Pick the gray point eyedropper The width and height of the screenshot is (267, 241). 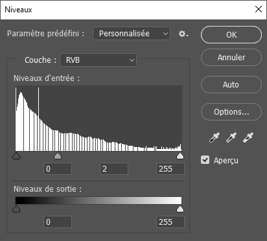click(231, 137)
